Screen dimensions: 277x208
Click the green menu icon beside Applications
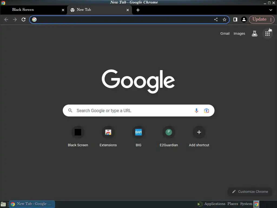pyautogui.click(x=200, y=204)
